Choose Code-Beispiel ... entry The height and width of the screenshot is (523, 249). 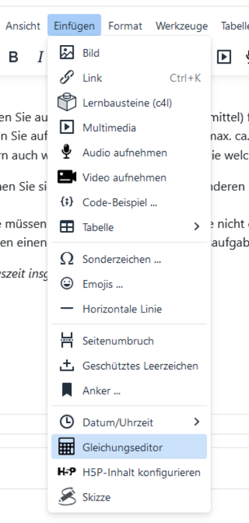129,202
